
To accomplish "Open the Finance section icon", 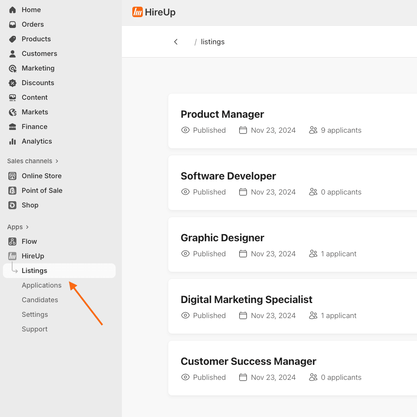I will (12, 126).
